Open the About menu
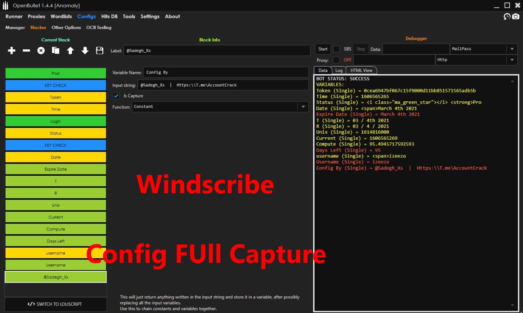 [172, 16]
